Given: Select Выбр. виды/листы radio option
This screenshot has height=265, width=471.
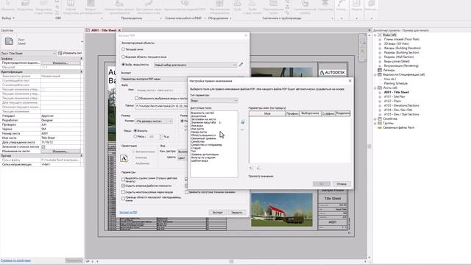Looking at the screenshot, I should point(123,65).
